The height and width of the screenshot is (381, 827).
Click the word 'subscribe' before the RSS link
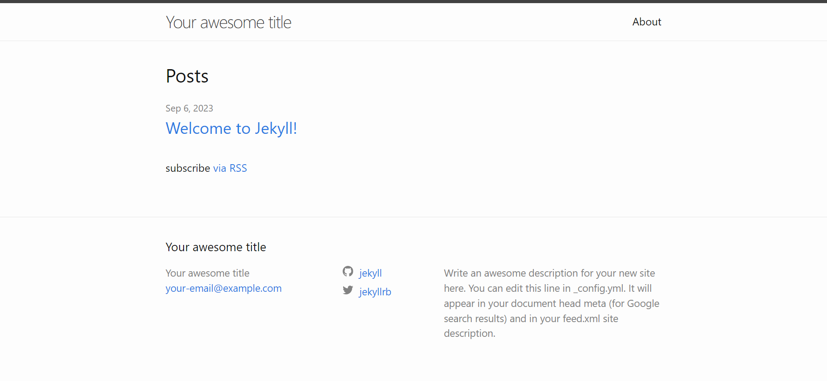pyautogui.click(x=188, y=168)
